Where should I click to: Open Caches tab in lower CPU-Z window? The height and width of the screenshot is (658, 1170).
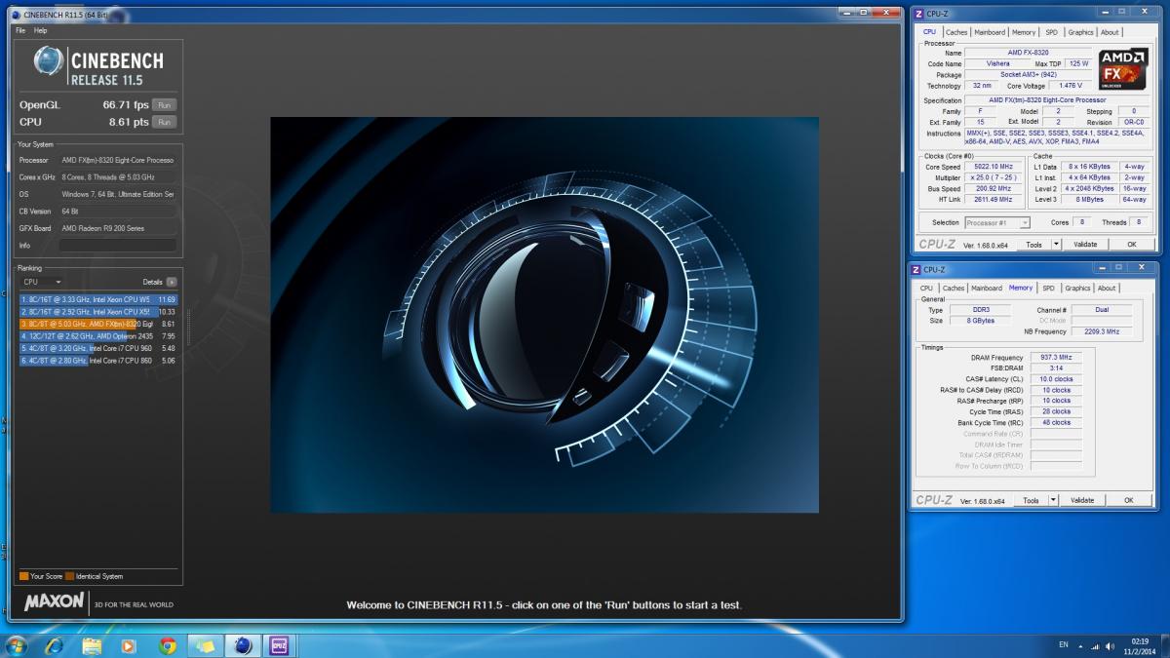954,289
